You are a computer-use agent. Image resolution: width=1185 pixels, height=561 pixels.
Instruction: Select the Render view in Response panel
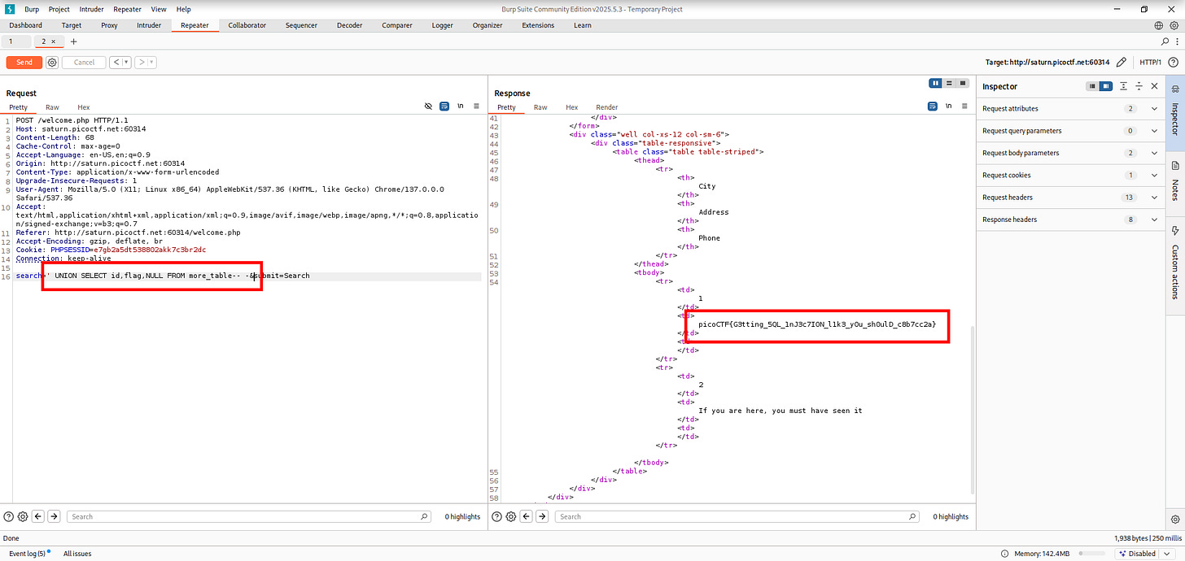coord(607,107)
